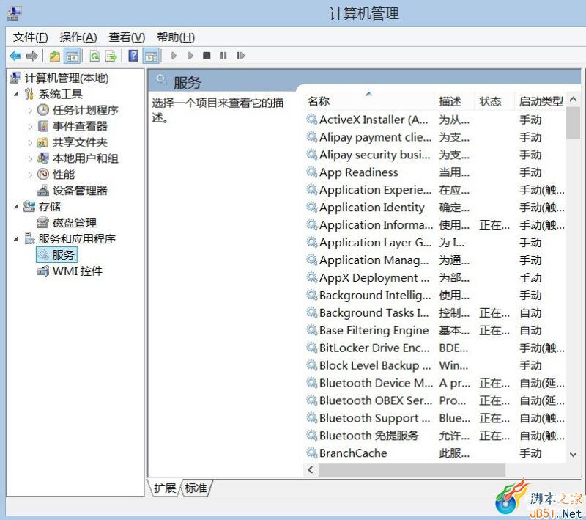Click the Pause service icon
586x520 pixels.
tap(223, 56)
